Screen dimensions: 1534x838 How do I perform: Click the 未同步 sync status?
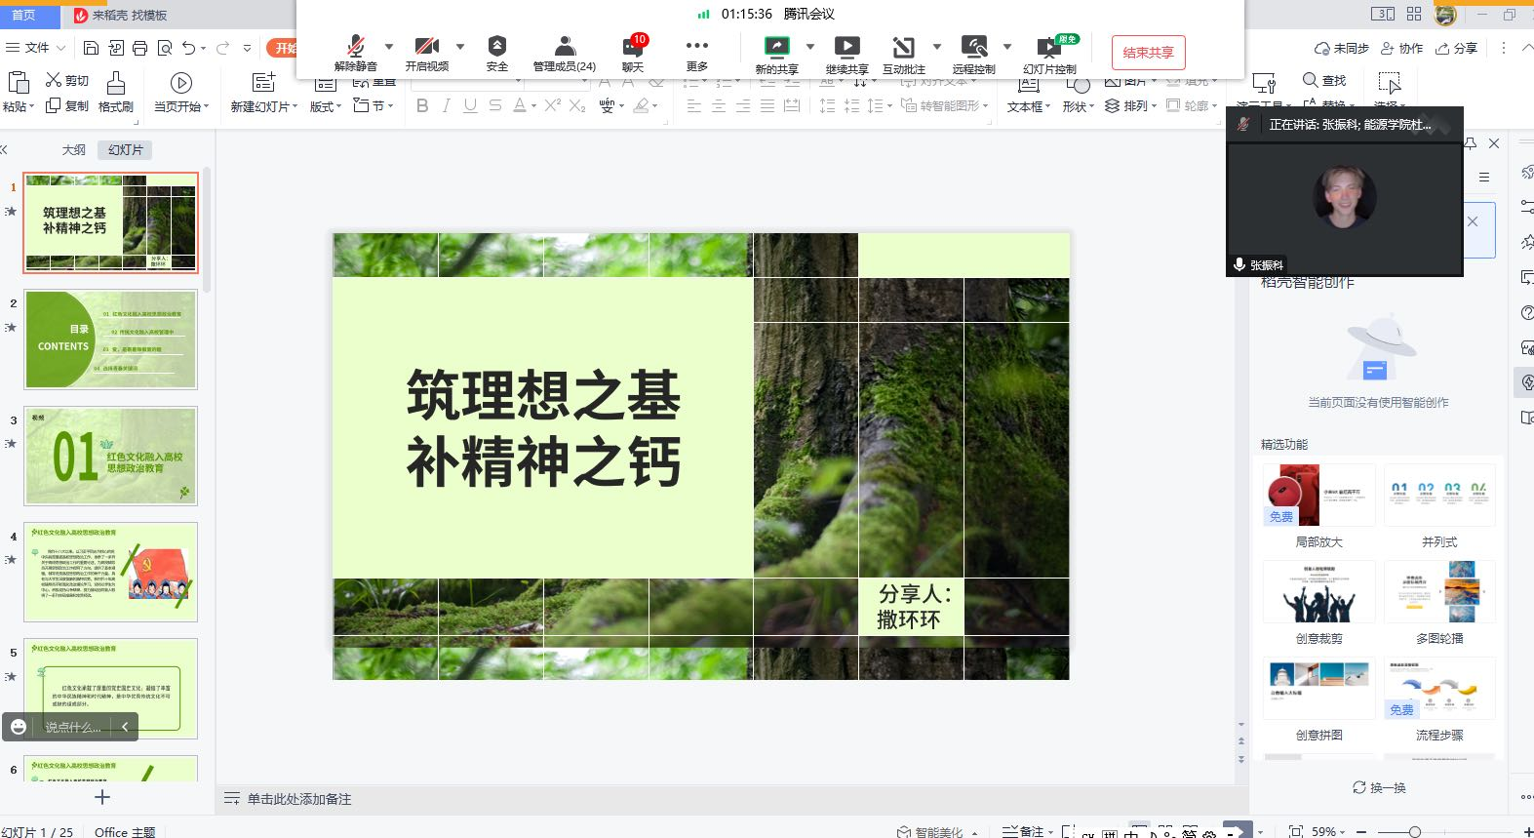[x=1342, y=48]
